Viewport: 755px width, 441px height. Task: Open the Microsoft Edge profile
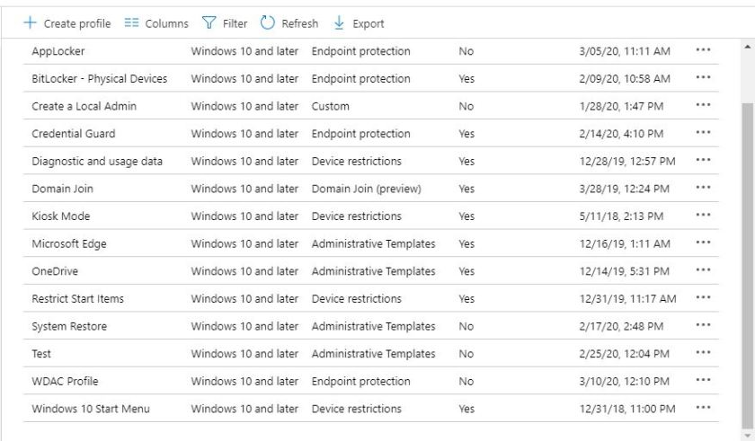[x=70, y=243]
